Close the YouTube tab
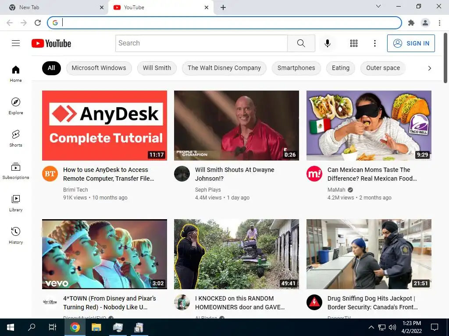The height and width of the screenshot is (336, 449). click(207, 7)
